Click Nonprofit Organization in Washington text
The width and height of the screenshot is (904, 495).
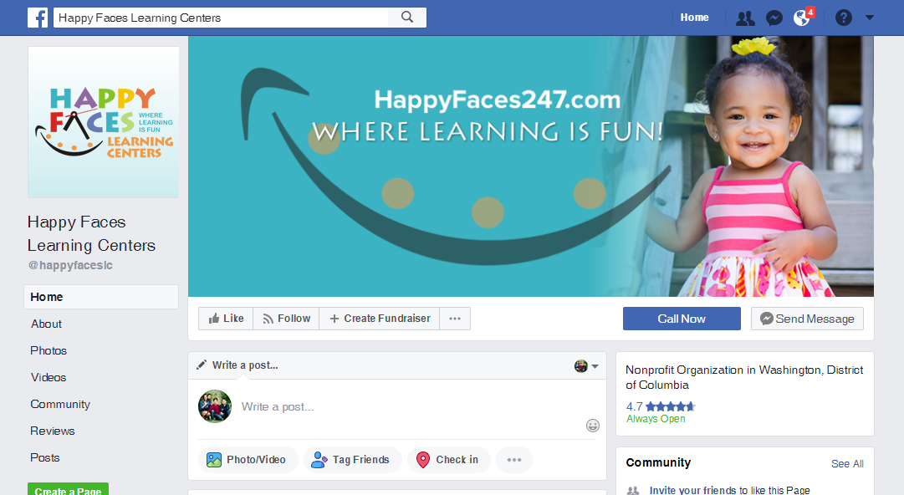pos(744,377)
